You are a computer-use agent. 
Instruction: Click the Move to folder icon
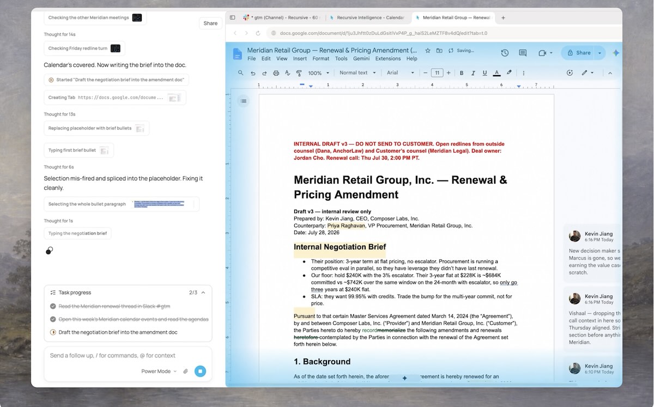point(439,51)
